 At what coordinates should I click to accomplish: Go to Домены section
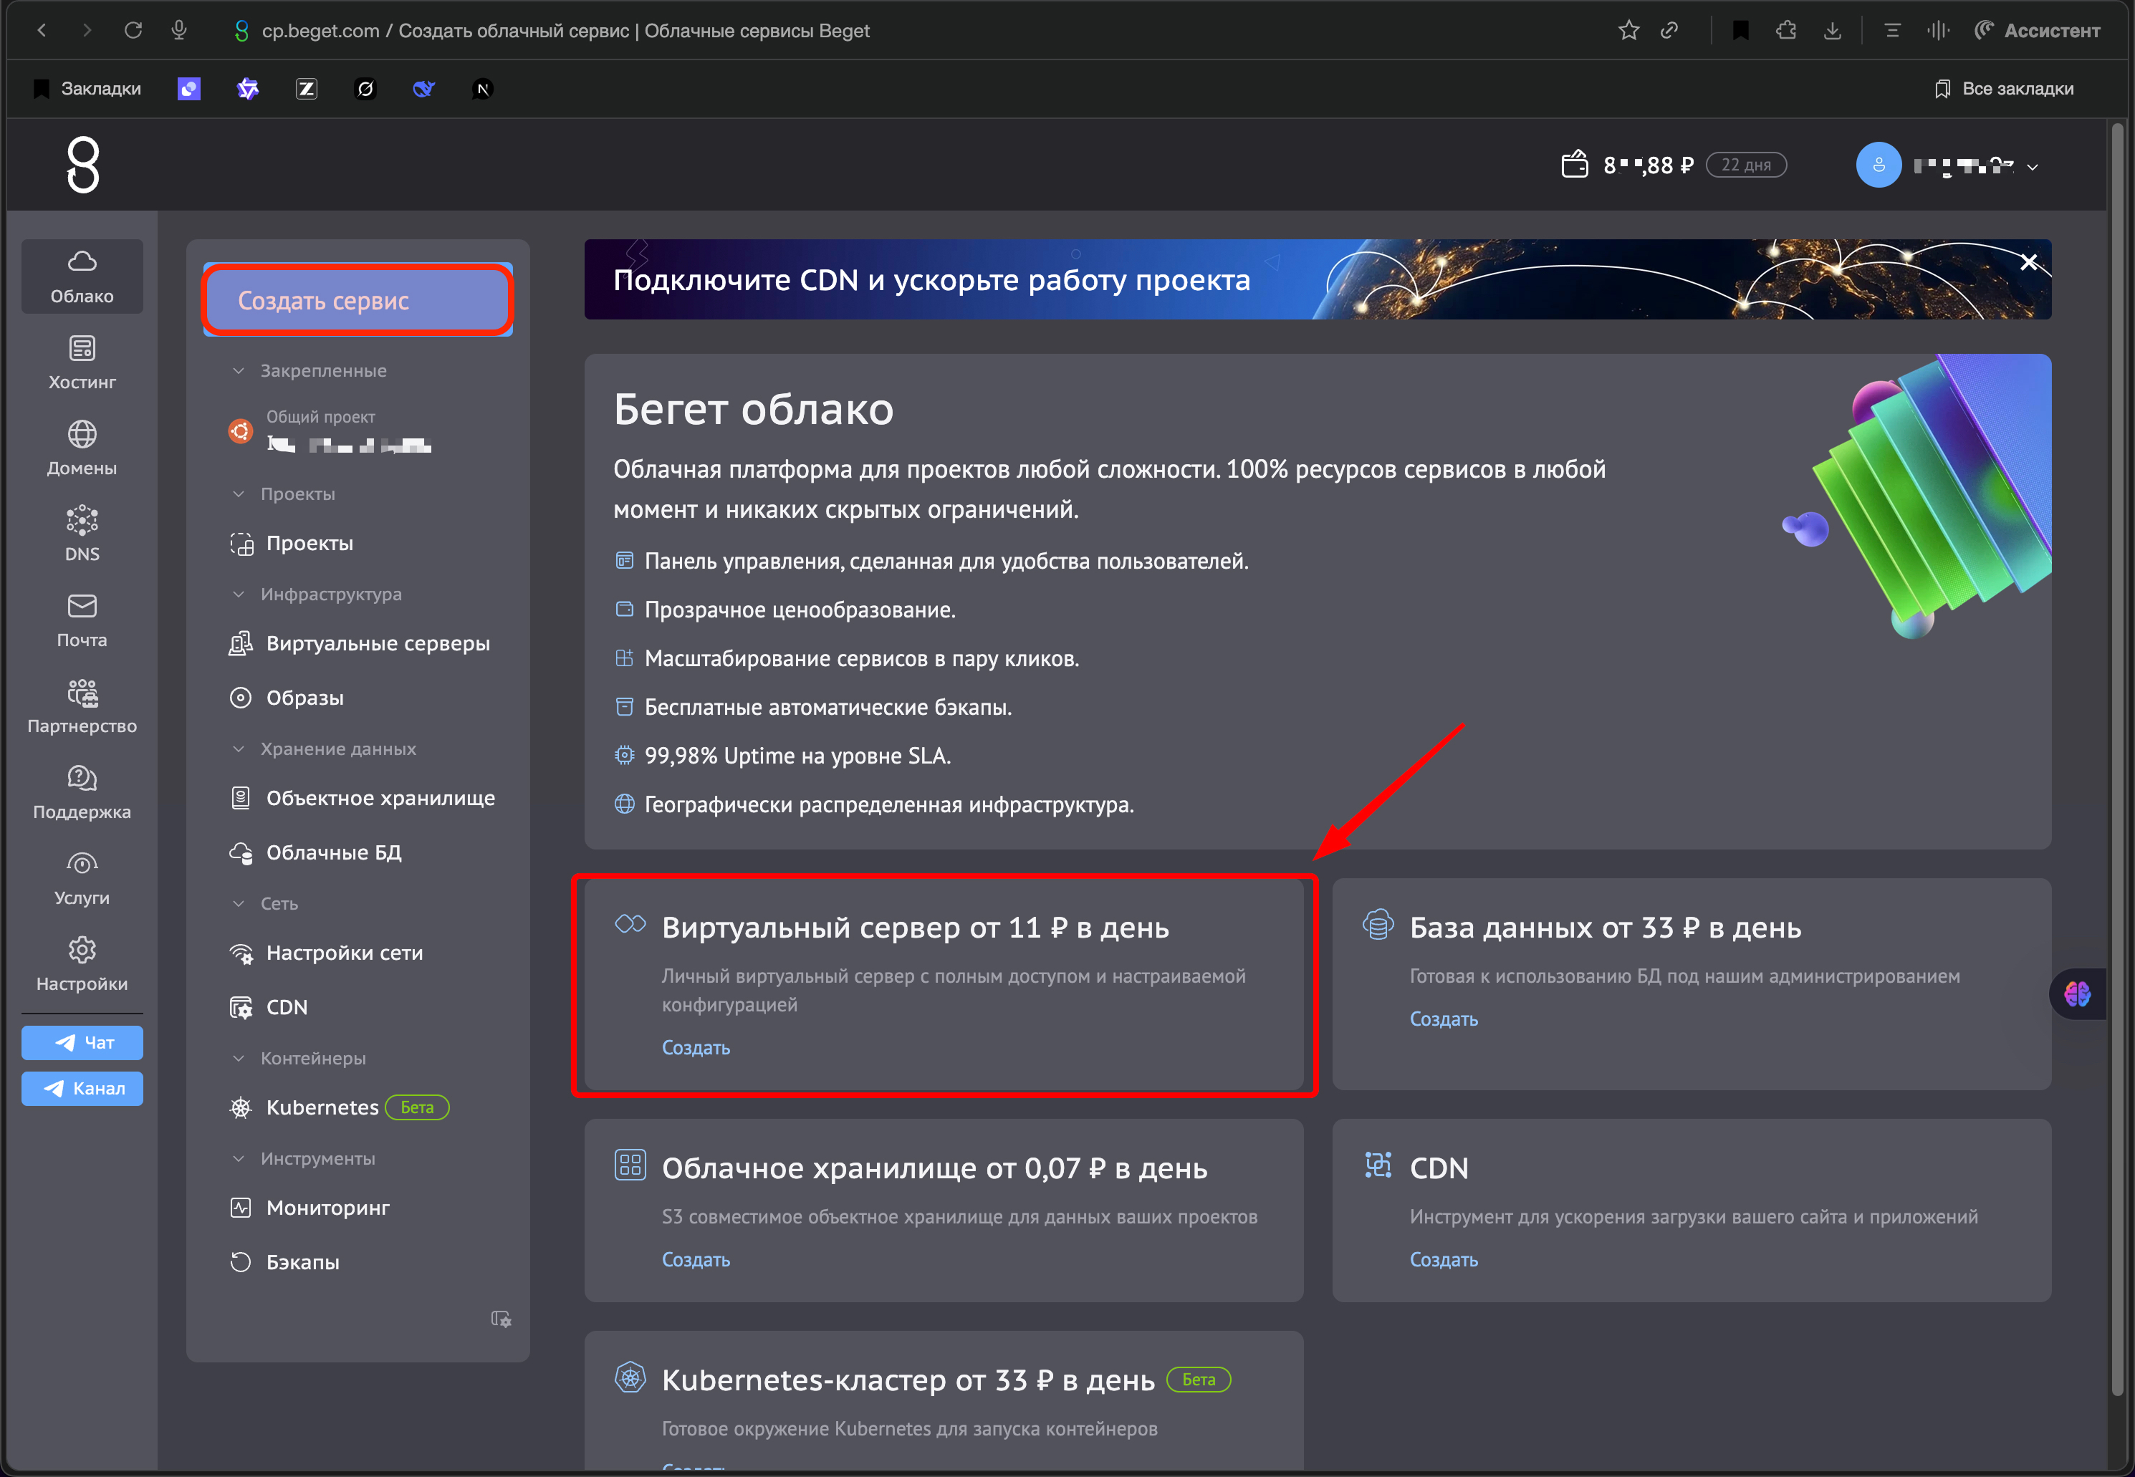click(82, 449)
